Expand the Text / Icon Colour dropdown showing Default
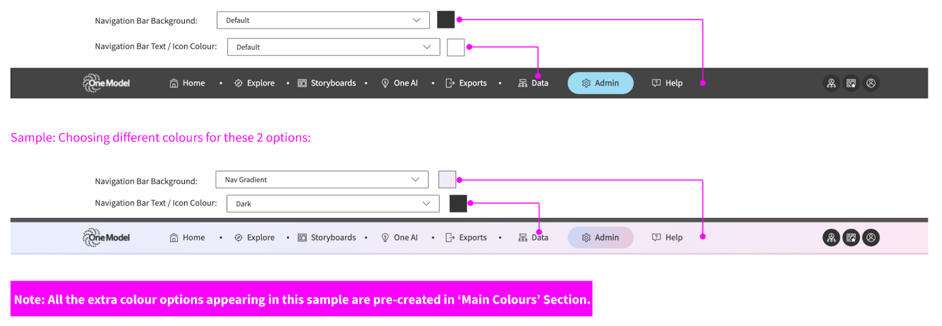 point(333,47)
